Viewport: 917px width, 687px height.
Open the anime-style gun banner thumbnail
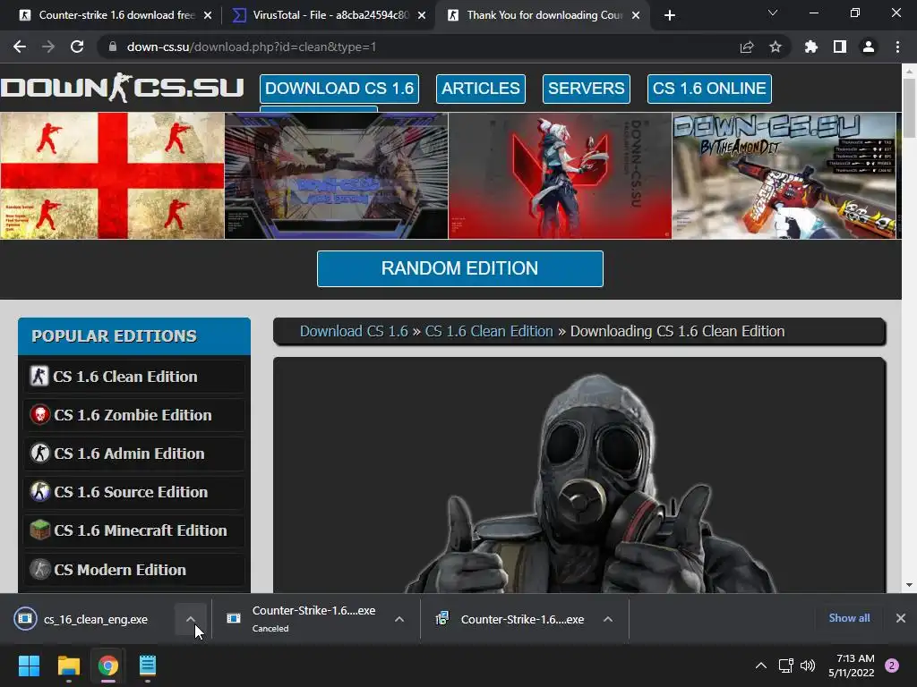pyautogui.click(x=337, y=176)
